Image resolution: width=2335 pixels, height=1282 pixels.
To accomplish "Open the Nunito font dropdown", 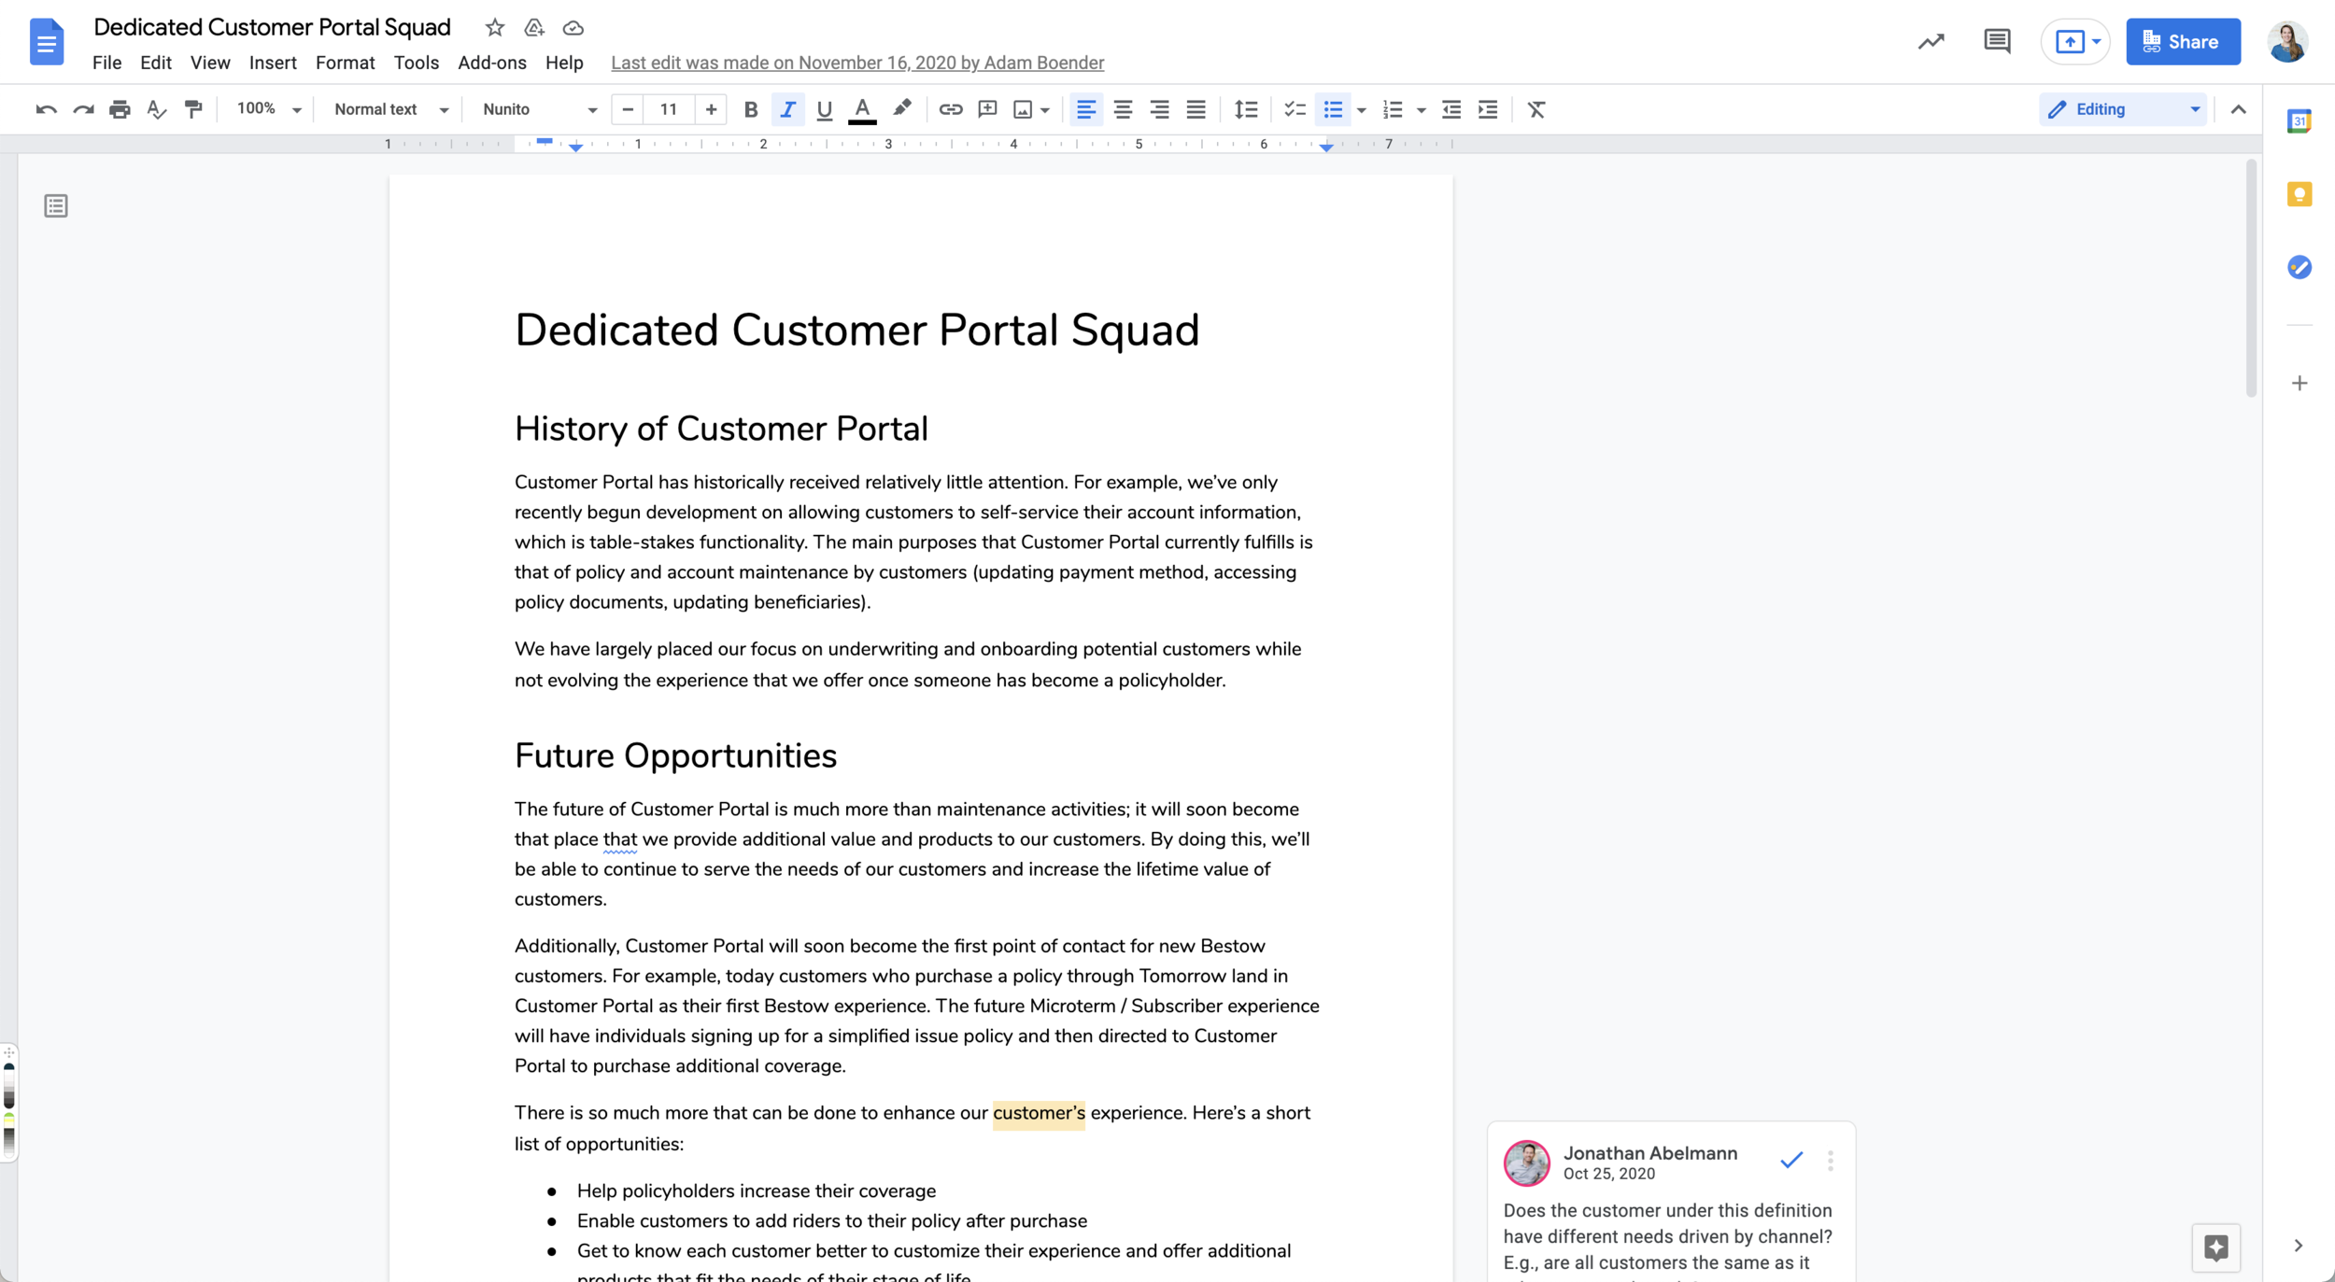I will click(x=540, y=109).
